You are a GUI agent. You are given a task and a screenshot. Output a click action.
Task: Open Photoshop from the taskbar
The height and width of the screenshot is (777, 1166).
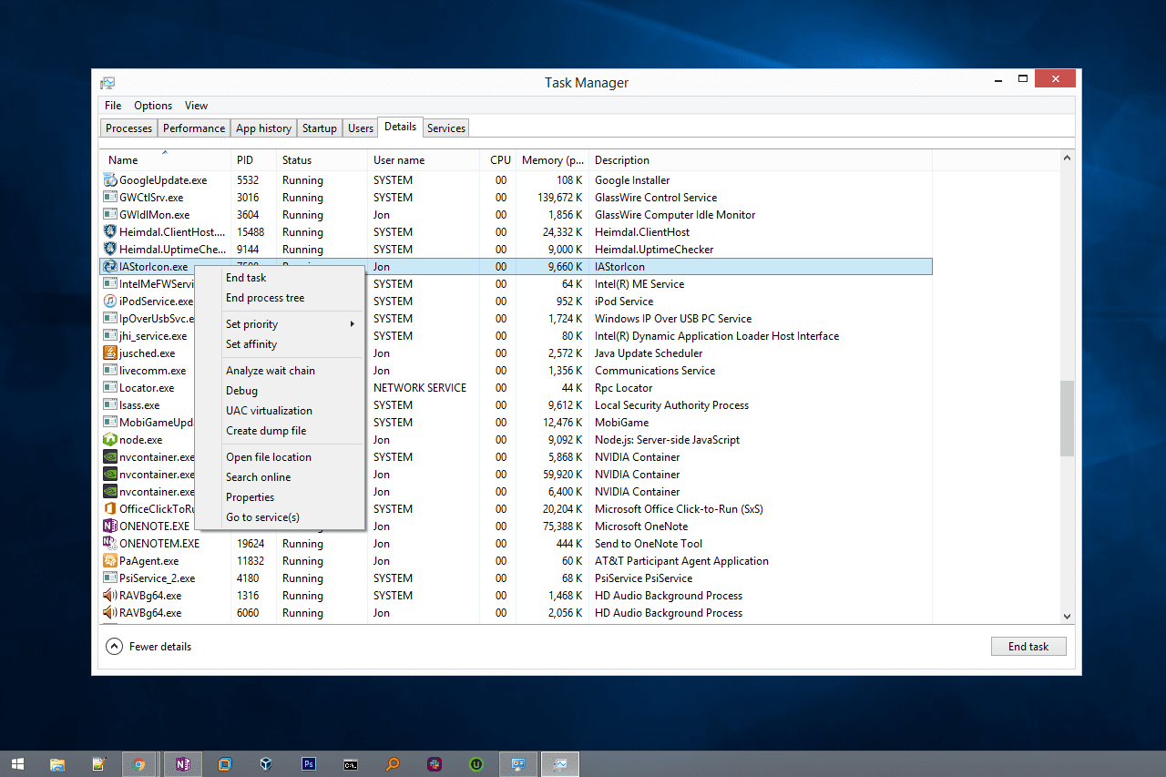point(309,763)
